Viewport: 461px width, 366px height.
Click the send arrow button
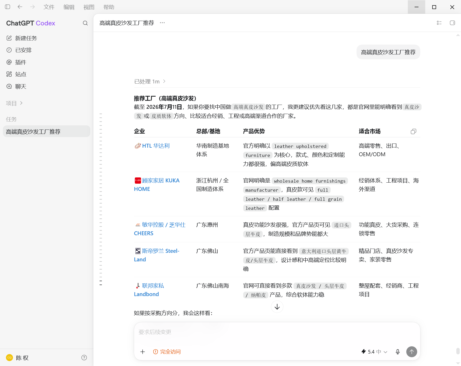[412, 351]
